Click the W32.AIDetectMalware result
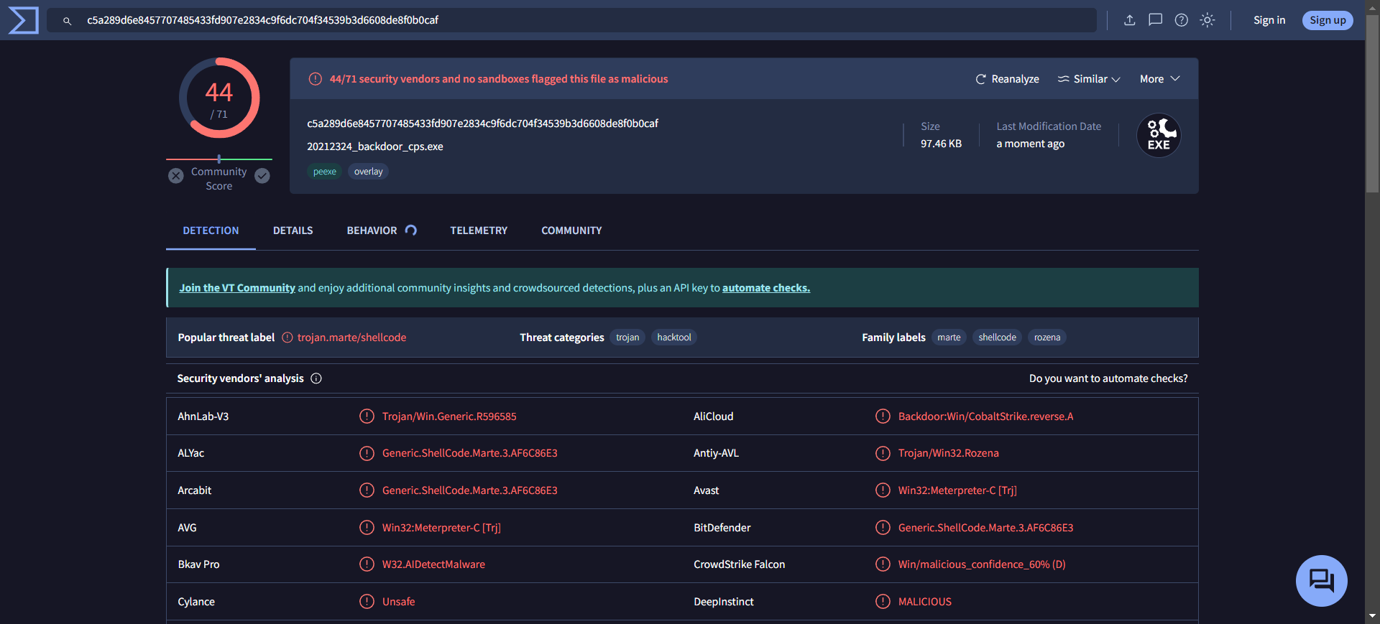This screenshot has width=1380, height=624. (x=433, y=564)
